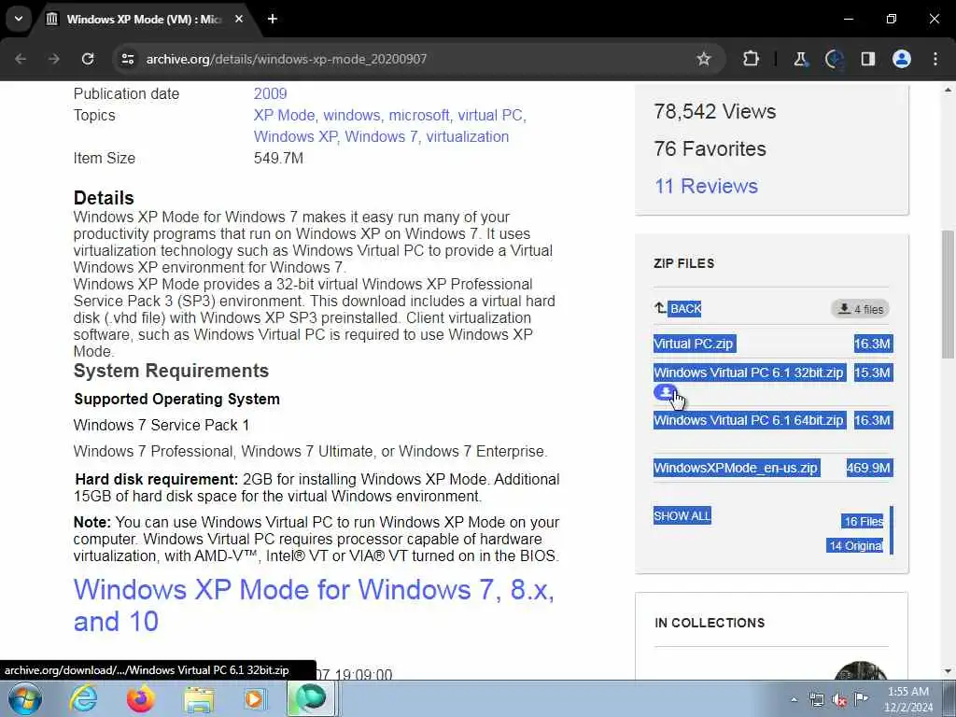Click the 76 Favorites text

[x=710, y=148]
